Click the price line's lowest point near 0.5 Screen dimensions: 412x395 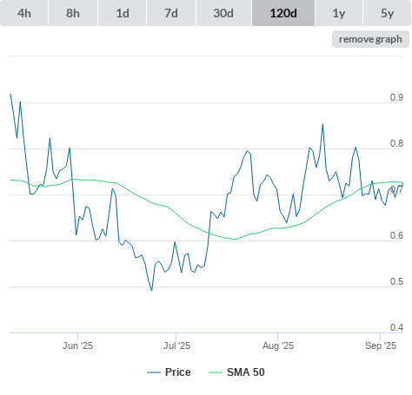click(151, 290)
